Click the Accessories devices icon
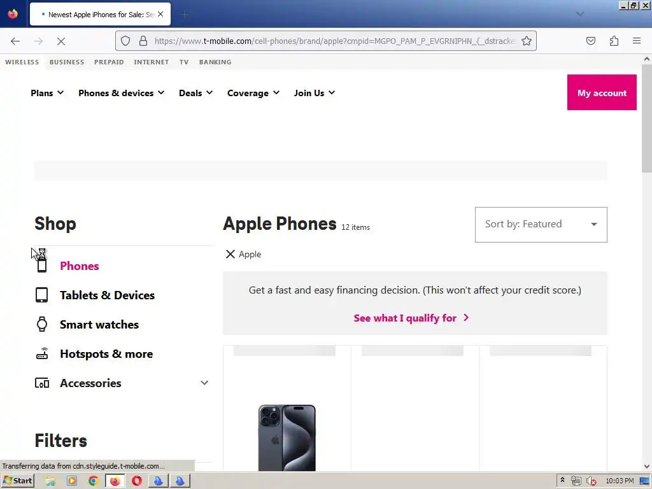The image size is (652, 489). (42, 383)
